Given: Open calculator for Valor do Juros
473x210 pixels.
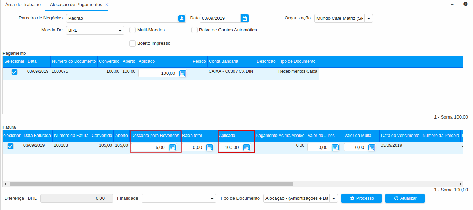Looking at the screenshot, I should pos(335,148).
